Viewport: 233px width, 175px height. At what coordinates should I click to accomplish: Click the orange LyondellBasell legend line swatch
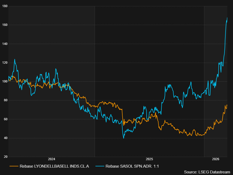[x=14, y=166]
